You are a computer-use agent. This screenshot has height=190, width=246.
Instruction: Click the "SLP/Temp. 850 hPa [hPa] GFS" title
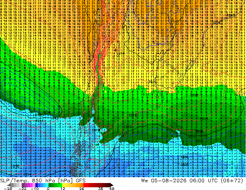[43, 181]
